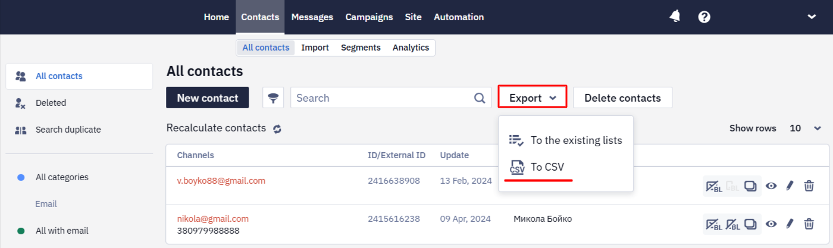Edit nikola@gmail.com with pencil icon

pyautogui.click(x=790, y=224)
